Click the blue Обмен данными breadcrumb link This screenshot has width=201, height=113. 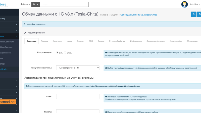[138, 15]
